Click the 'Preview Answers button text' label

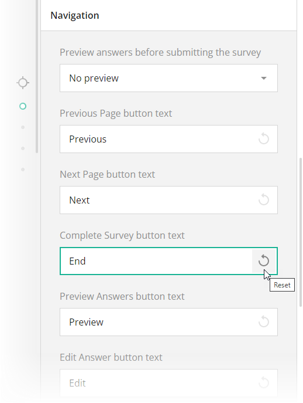pyautogui.click(x=122, y=296)
